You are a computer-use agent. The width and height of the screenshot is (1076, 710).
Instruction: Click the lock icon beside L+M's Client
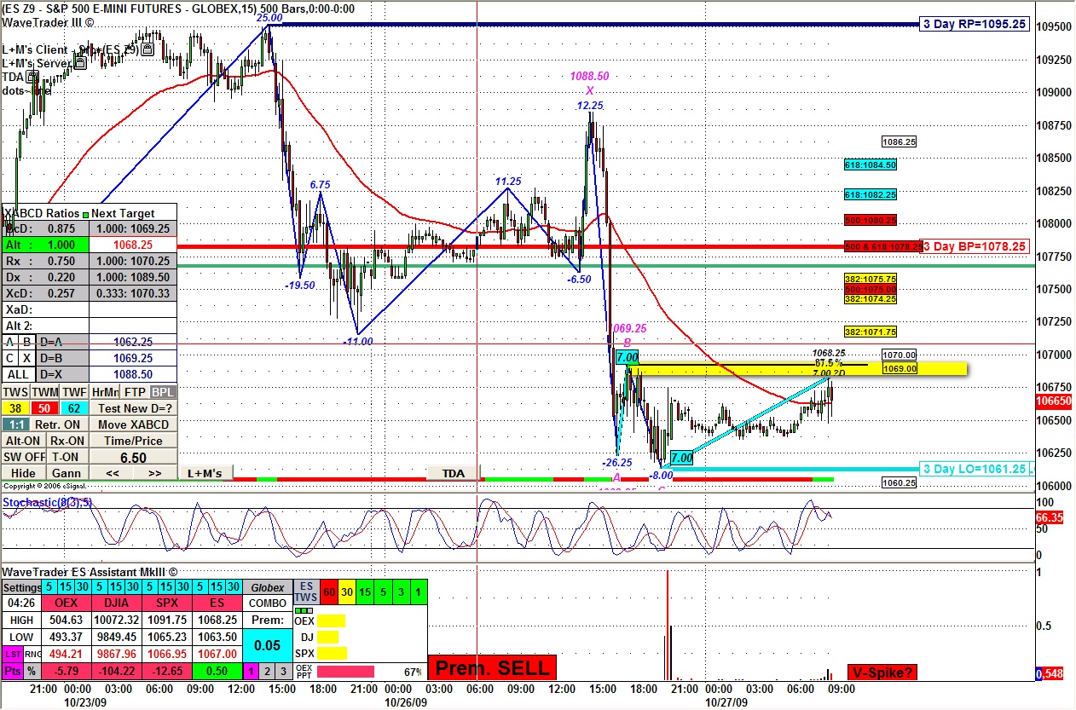tap(148, 49)
